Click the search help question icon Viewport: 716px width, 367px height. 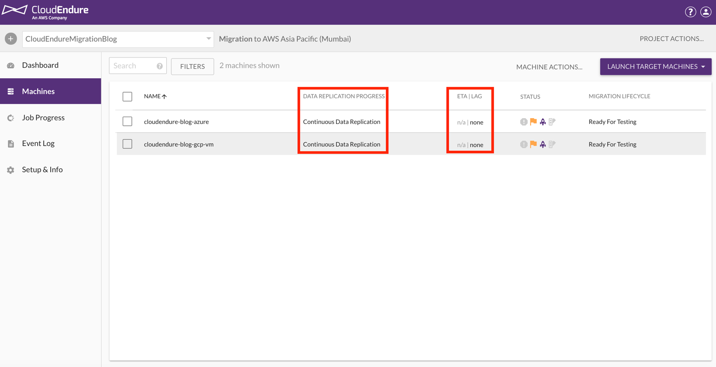coord(160,66)
